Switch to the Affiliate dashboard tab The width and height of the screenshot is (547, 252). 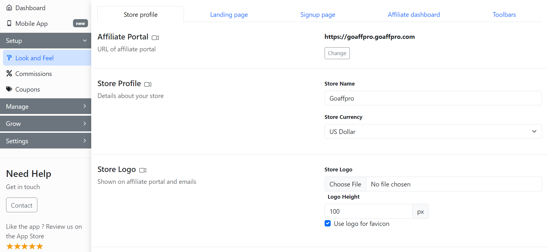tap(414, 14)
